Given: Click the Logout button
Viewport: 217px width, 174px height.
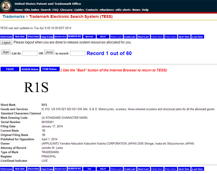Looking at the screenshot, I should point(6,42).
